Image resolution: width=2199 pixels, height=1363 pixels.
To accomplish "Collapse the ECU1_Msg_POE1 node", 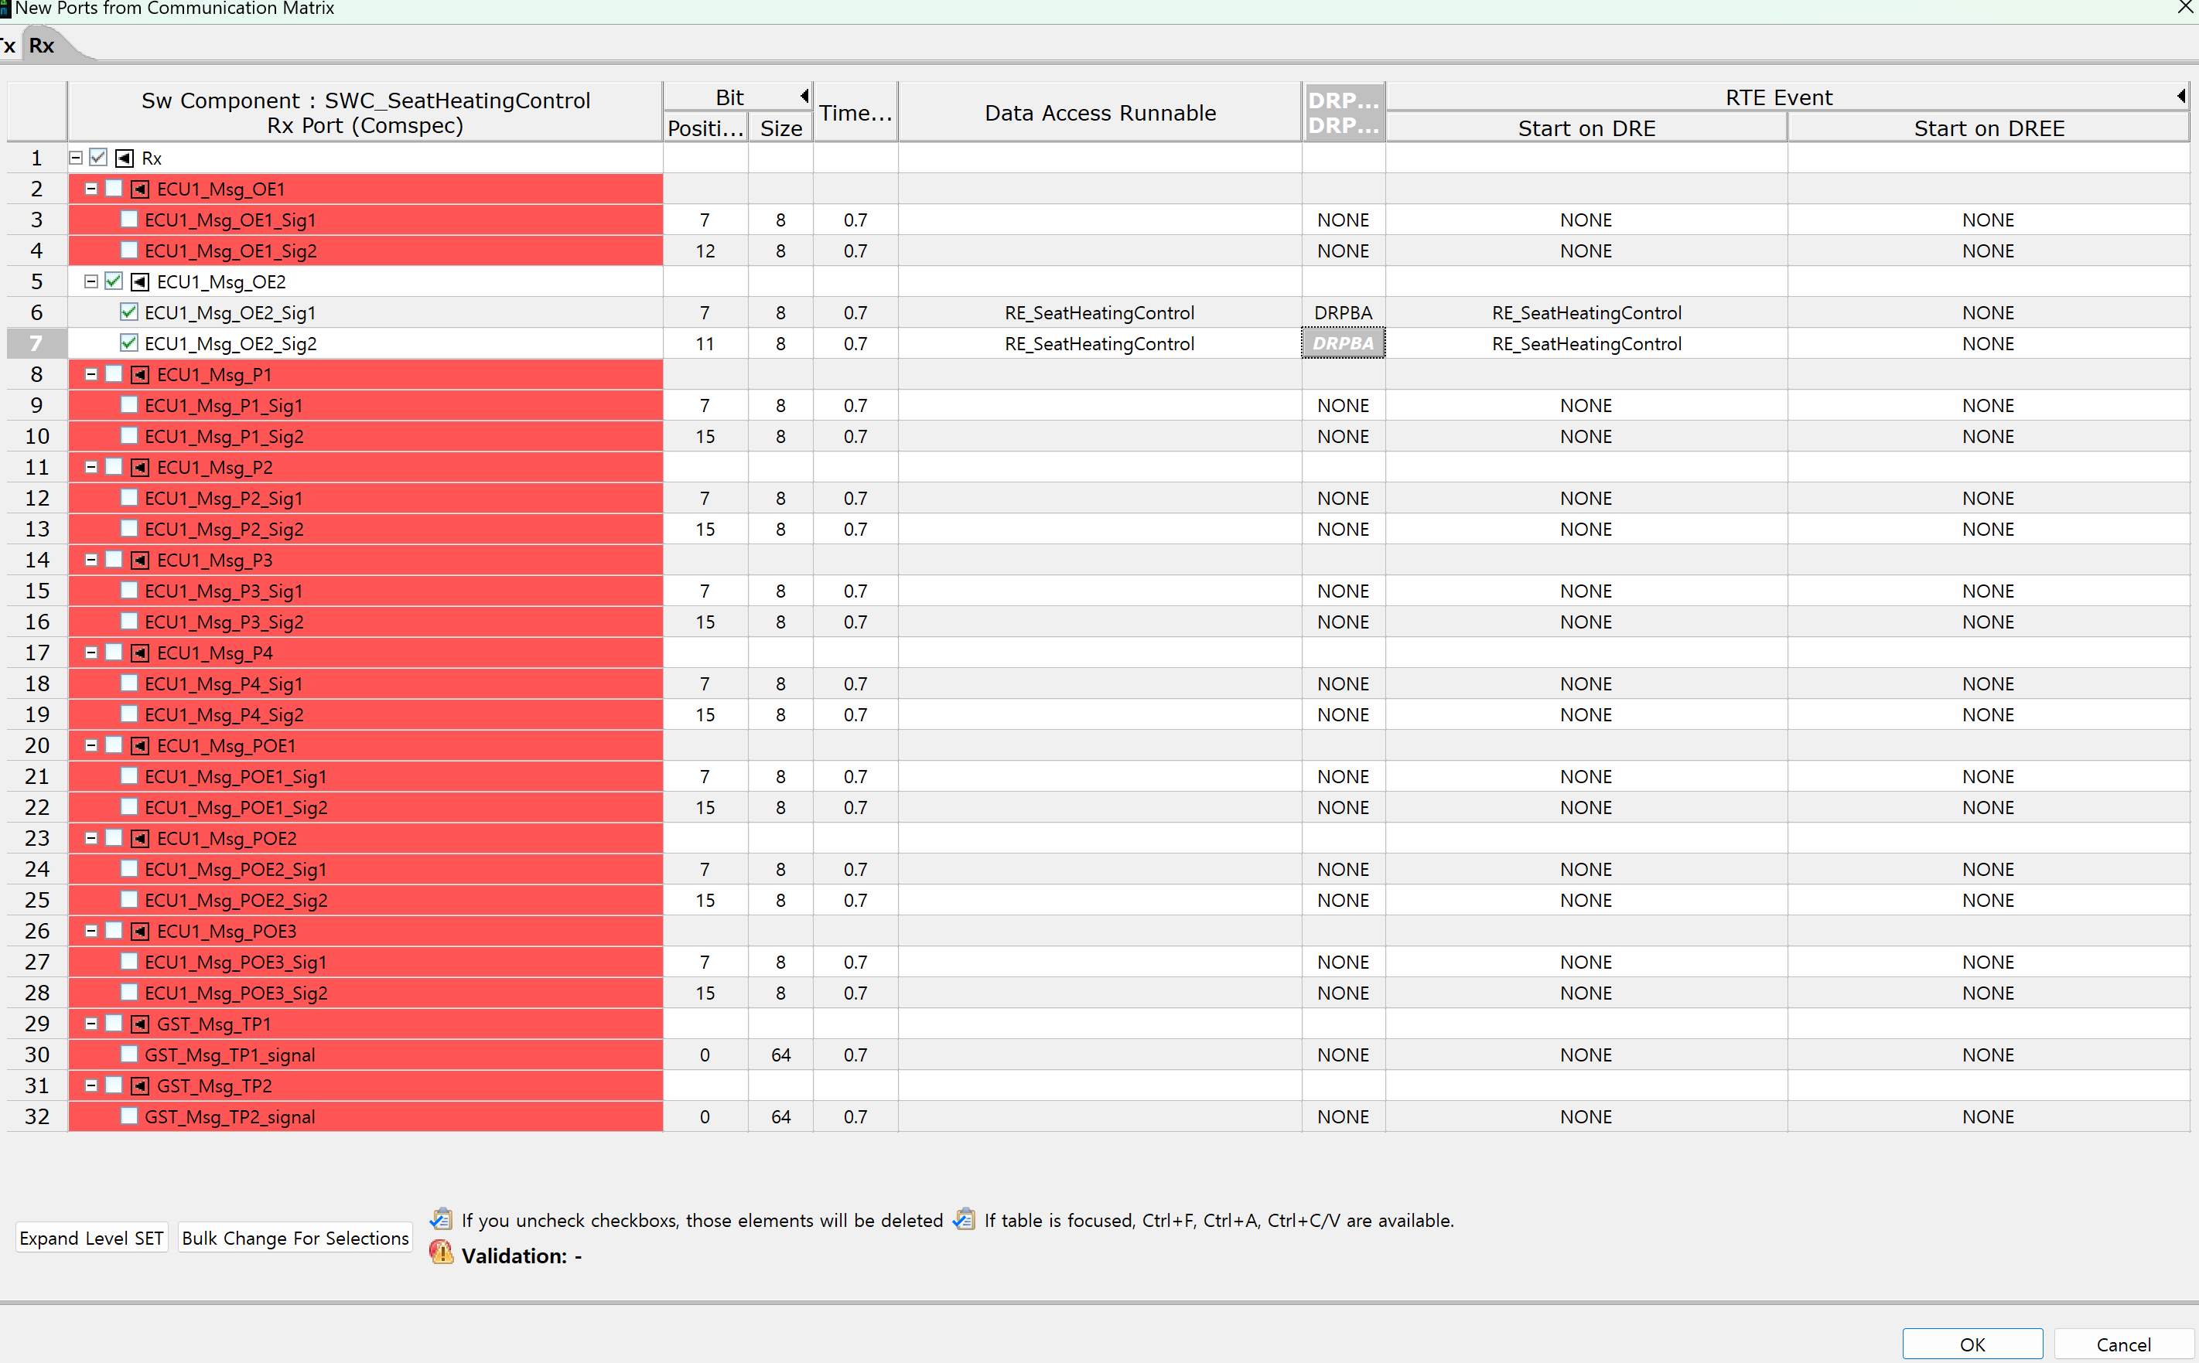I will (x=91, y=746).
